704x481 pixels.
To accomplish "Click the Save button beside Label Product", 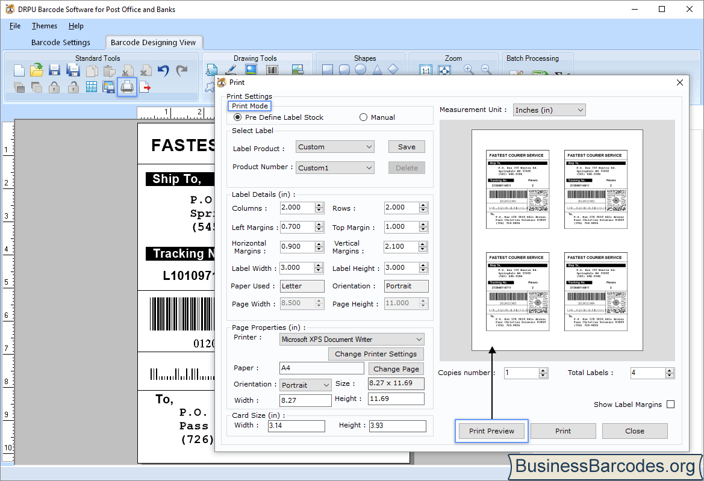I will [x=407, y=147].
